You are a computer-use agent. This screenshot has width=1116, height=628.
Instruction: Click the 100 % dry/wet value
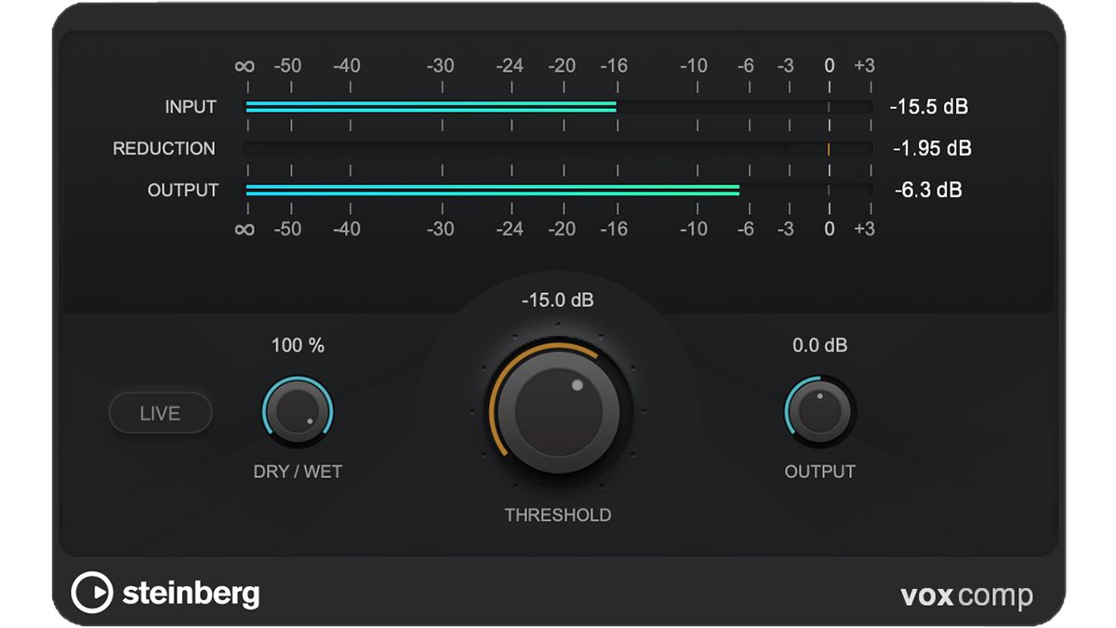tap(298, 345)
